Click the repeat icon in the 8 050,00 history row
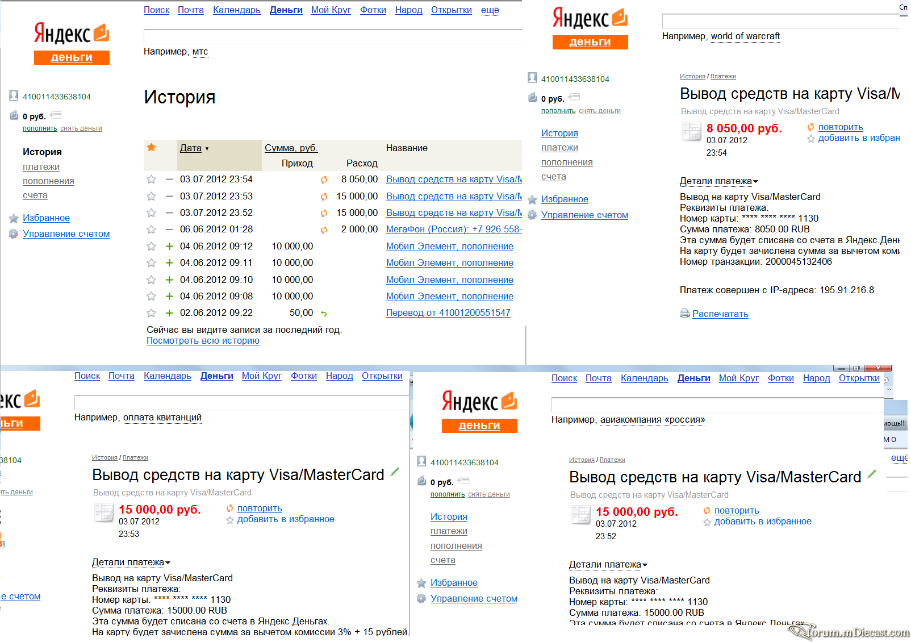 pos(324,180)
